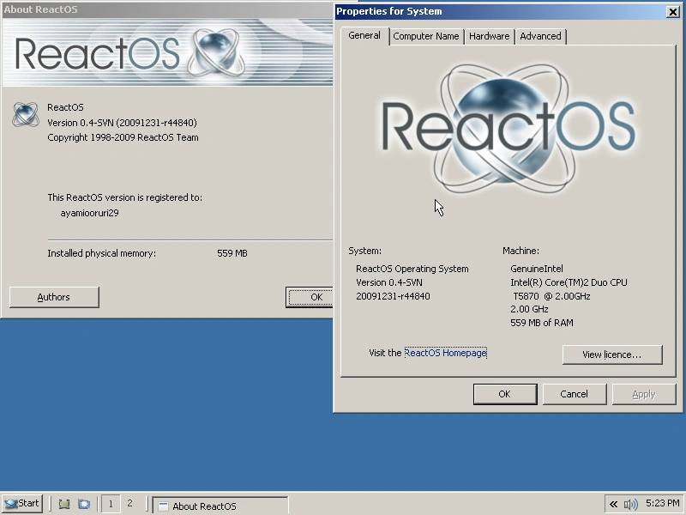Switch to virtual desktop 1
The image size is (686, 515).
coord(111,504)
